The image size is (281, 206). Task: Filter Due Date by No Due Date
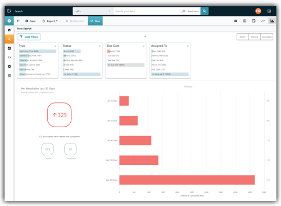point(126,65)
